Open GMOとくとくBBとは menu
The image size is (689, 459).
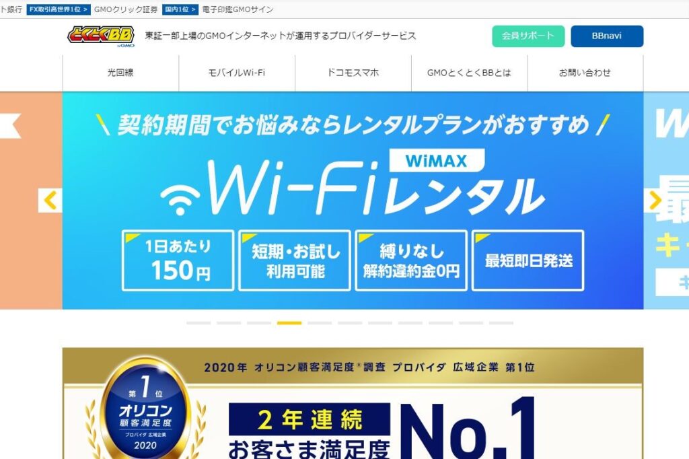coord(469,73)
